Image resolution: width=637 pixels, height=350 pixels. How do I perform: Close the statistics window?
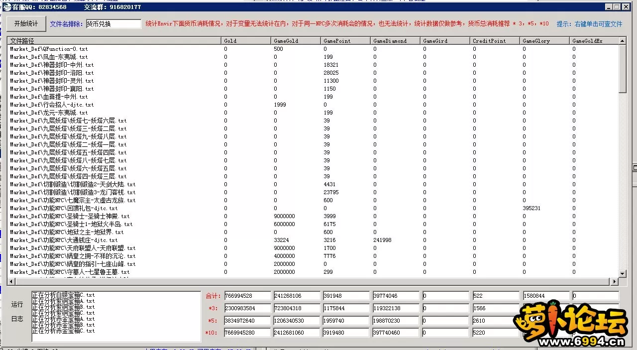pos(626,7)
